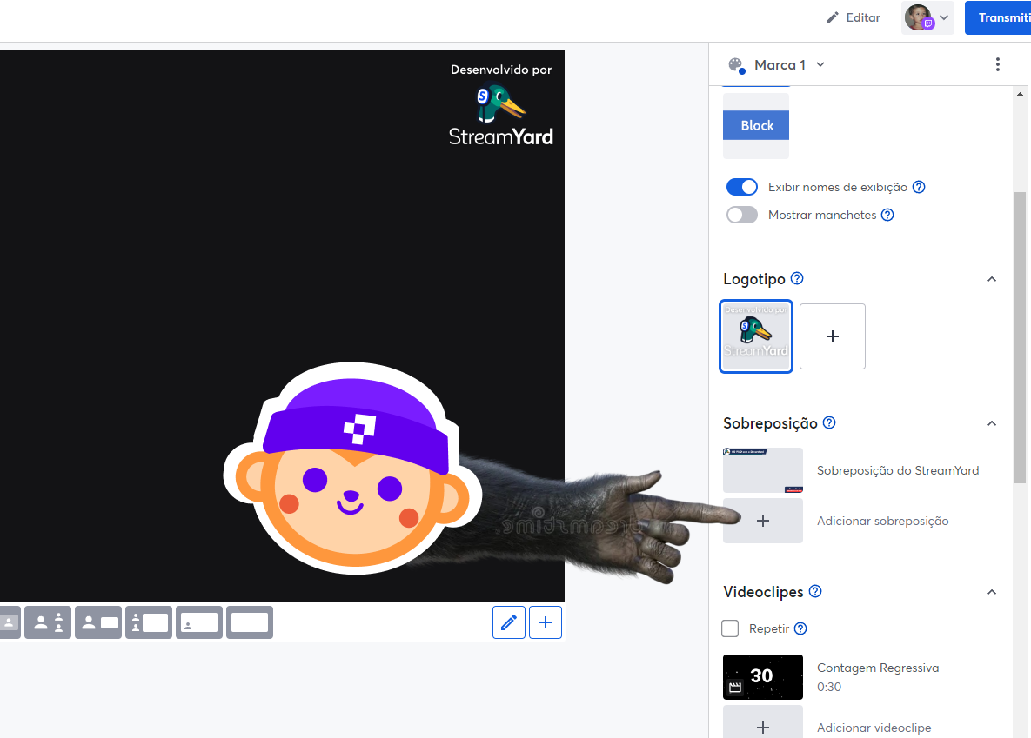Open the Logotipo help icon
This screenshot has width=1031, height=738.
[796, 278]
